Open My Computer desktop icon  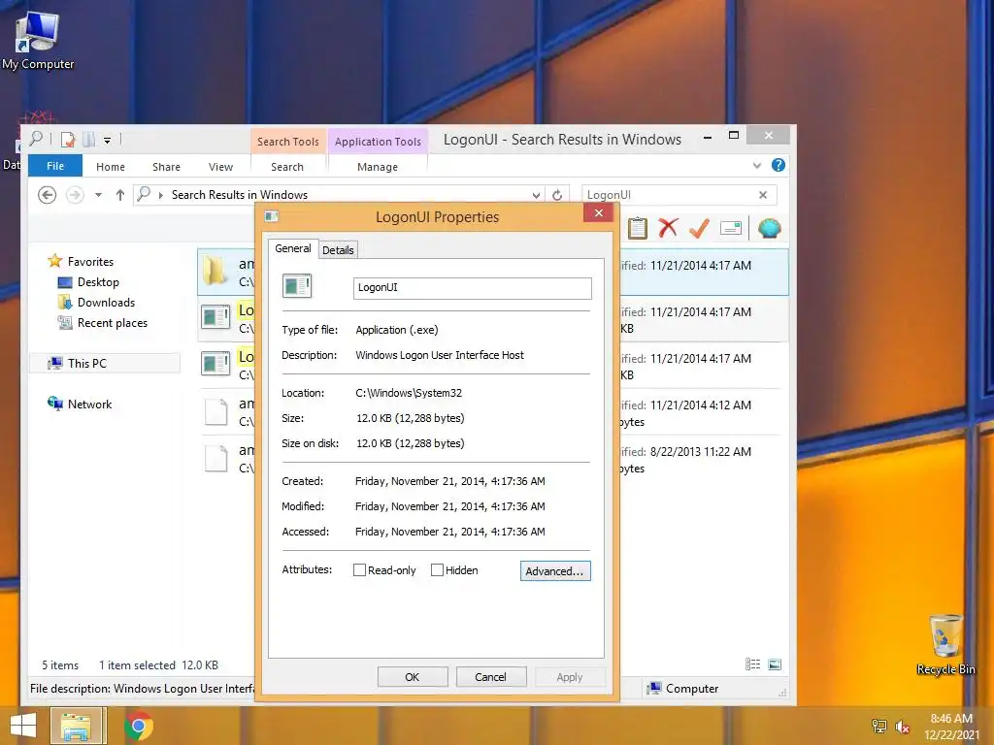pyautogui.click(x=38, y=41)
